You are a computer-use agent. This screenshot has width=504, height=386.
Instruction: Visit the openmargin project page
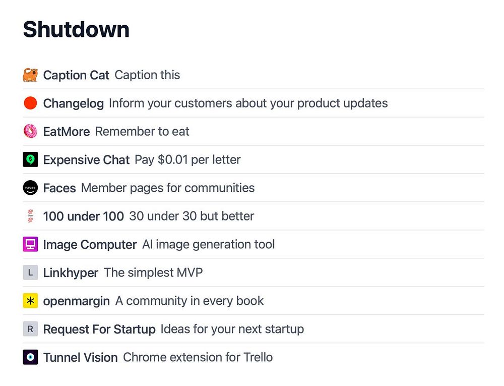pos(76,301)
